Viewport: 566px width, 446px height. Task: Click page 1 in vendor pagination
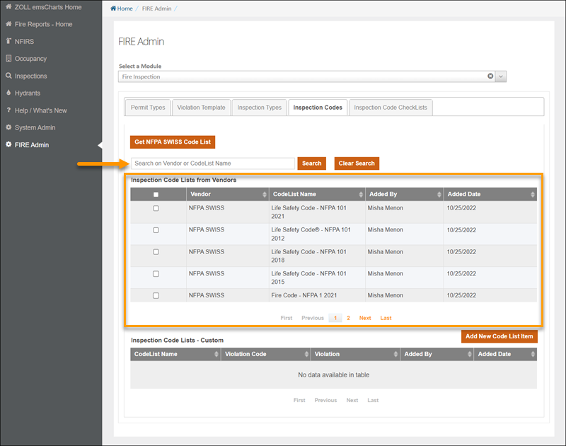(335, 318)
